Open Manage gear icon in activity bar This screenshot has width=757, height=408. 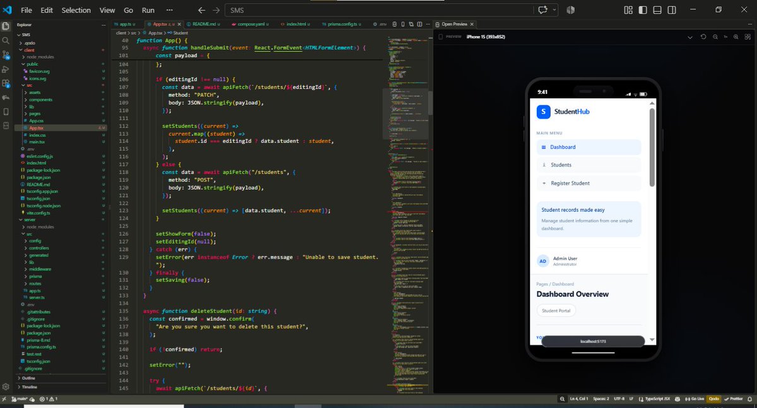6,387
